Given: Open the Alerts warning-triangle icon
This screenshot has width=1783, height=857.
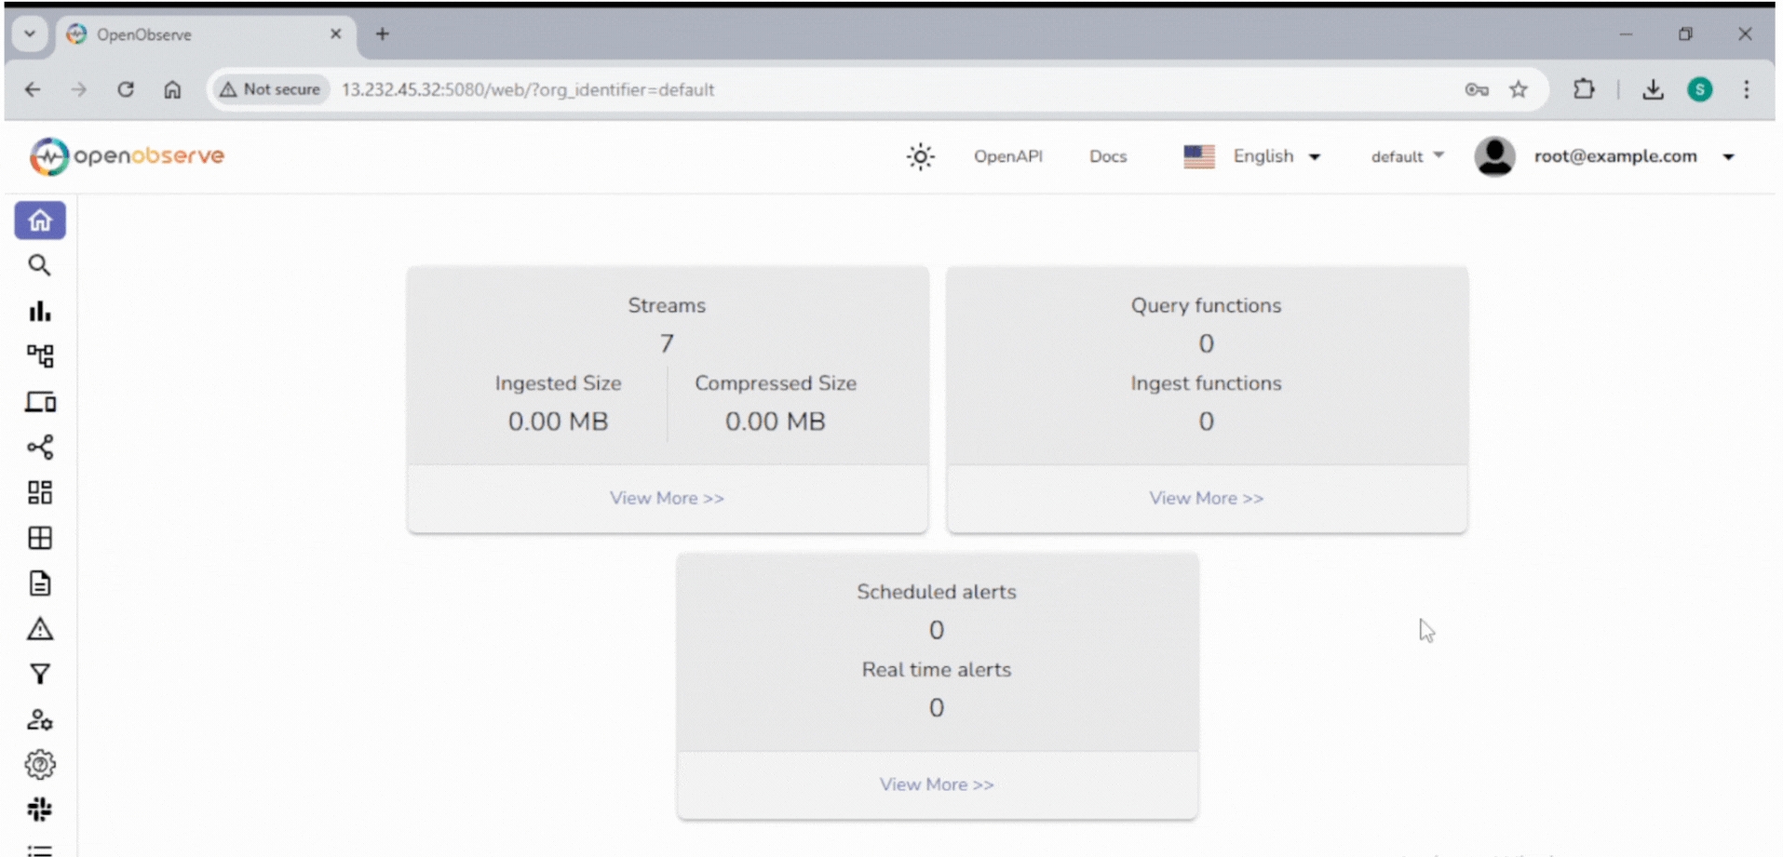Looking at the screenshot, I should click(x=40, y=629).
